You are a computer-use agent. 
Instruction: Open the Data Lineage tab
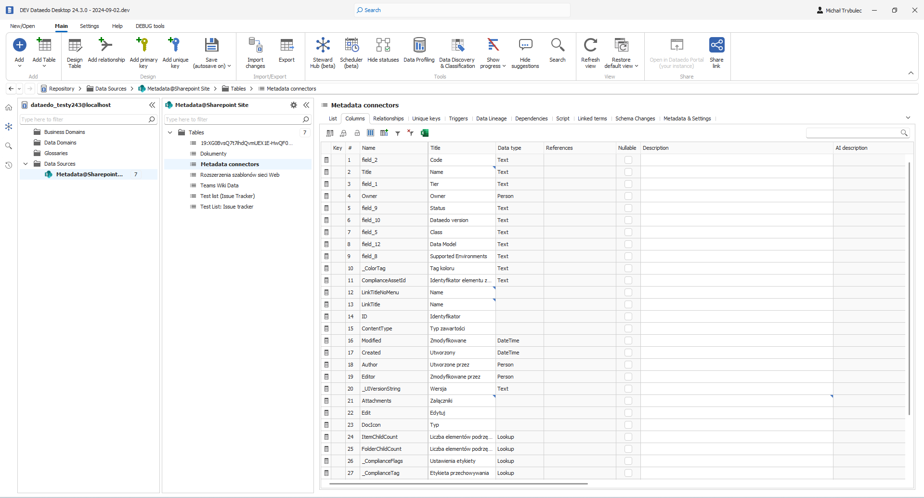[x=491, y=118]
